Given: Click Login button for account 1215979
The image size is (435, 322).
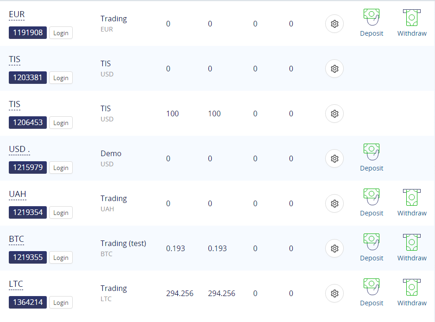Looking at the screenshot, I should pyautogui.click(x=61, y=168).
